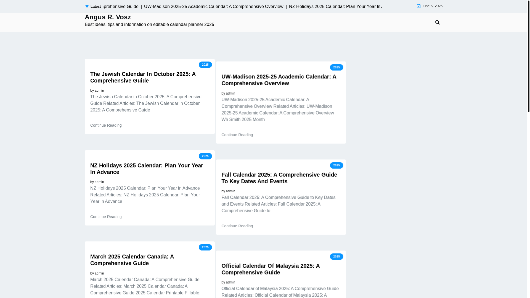Open Angus R. Vosz site title
This screenshot has height=298, width=530.
coord(108,17)
